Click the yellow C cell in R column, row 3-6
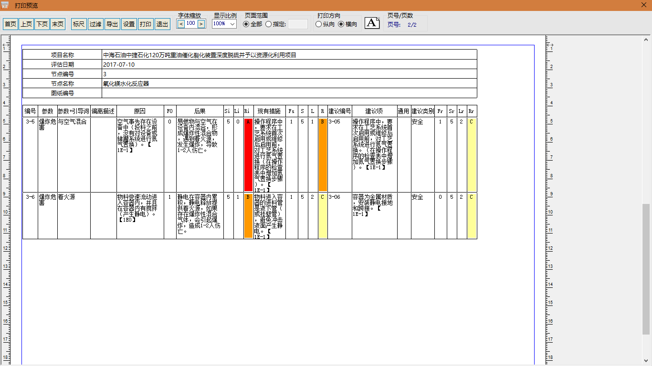The image size is (652, 366). [x=323, y=216]
